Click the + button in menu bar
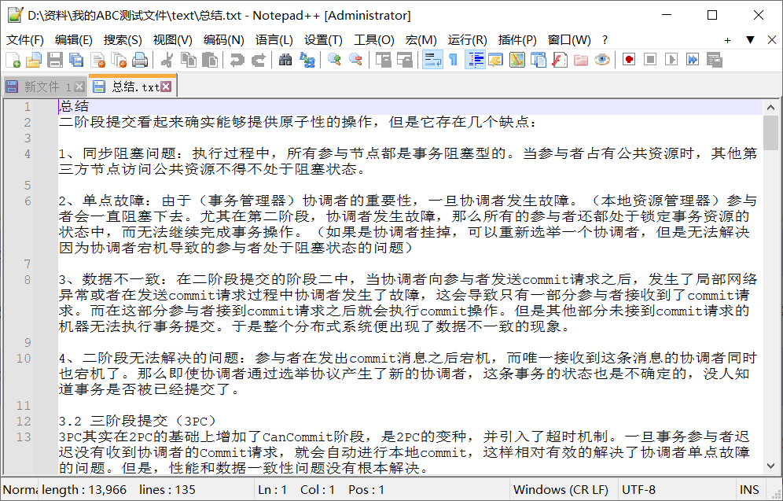The image size is (783, 501). (x=727, y=40)
